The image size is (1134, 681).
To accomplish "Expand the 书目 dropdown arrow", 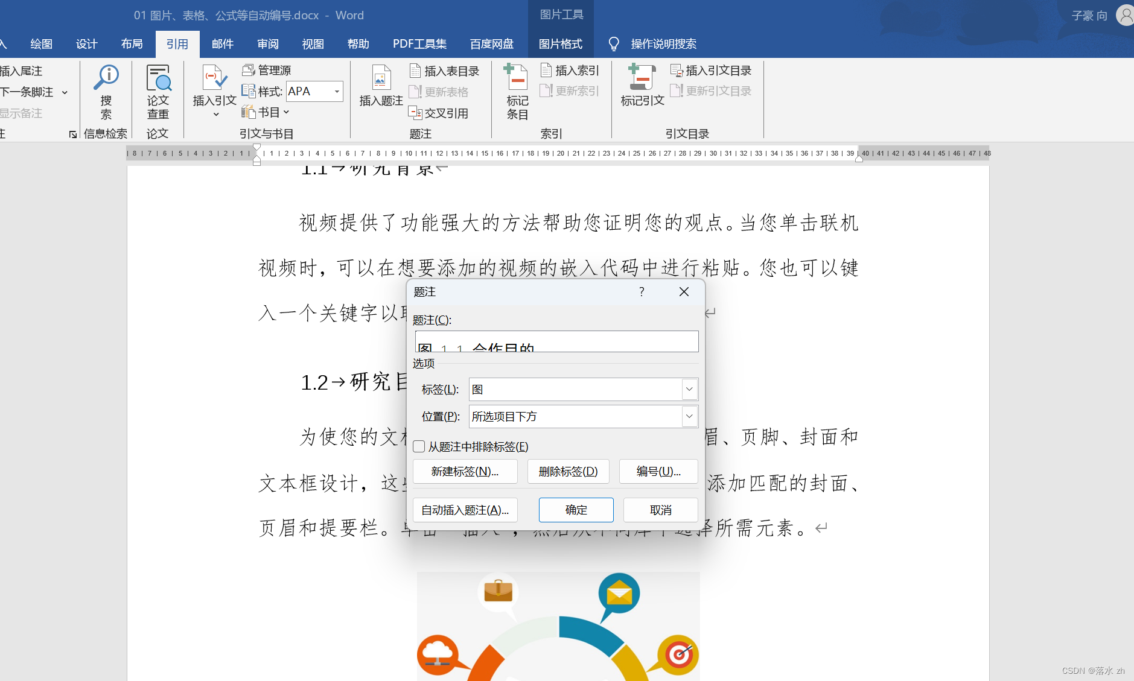I will click(287, 112).
